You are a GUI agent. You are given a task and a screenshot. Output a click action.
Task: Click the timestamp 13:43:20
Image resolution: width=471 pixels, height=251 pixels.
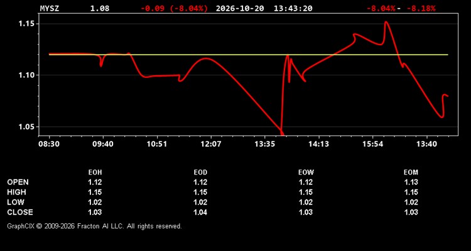pyautogui.click(x=293, y=8)
